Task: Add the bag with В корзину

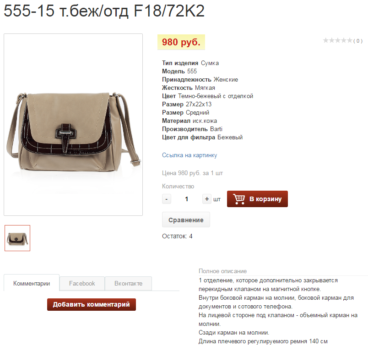Action: click(x=257, y=199)
